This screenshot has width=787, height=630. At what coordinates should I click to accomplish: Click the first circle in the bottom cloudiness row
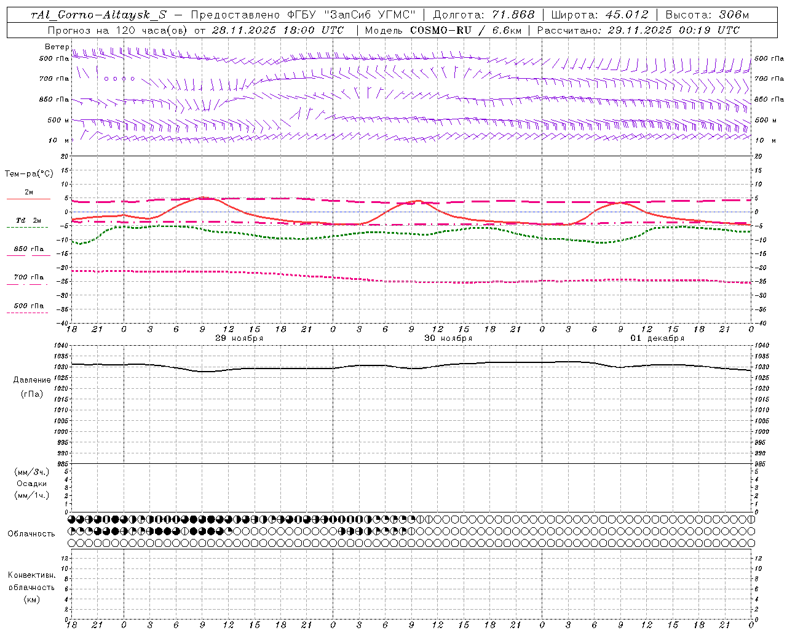point(71,543)
